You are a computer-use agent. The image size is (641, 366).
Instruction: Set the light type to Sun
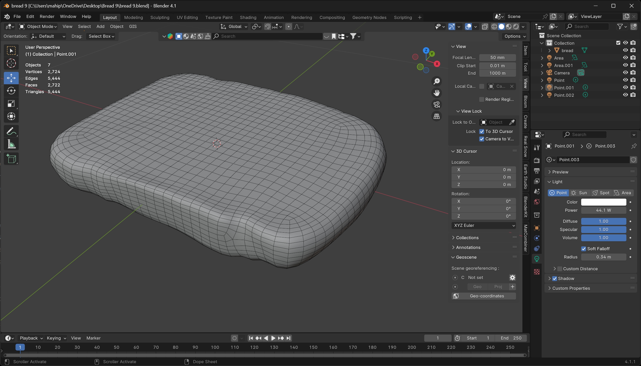click(x=579, y=193)
